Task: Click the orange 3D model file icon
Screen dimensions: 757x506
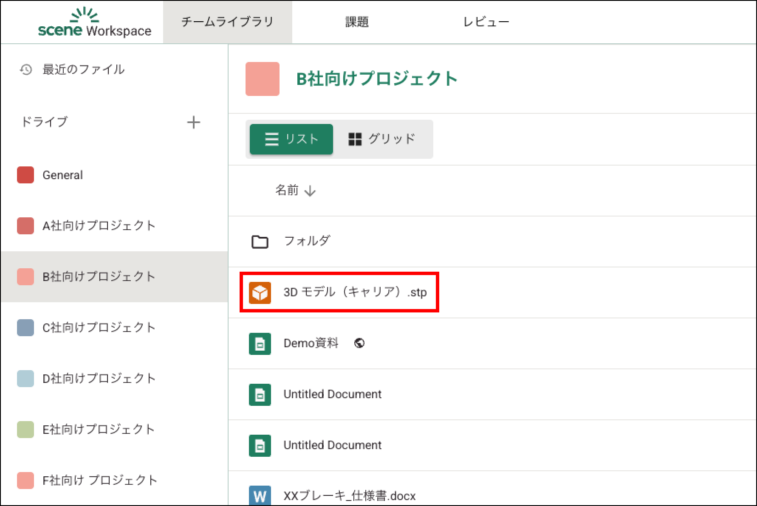Action: 260,292
